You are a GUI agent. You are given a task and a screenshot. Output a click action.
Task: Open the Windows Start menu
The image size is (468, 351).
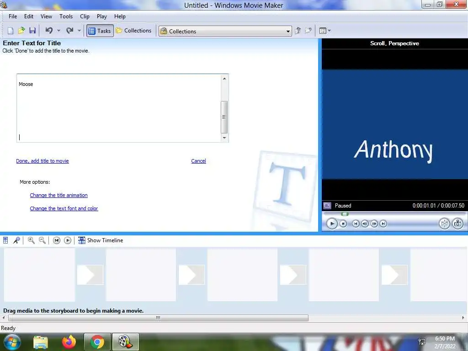[12, 342]
